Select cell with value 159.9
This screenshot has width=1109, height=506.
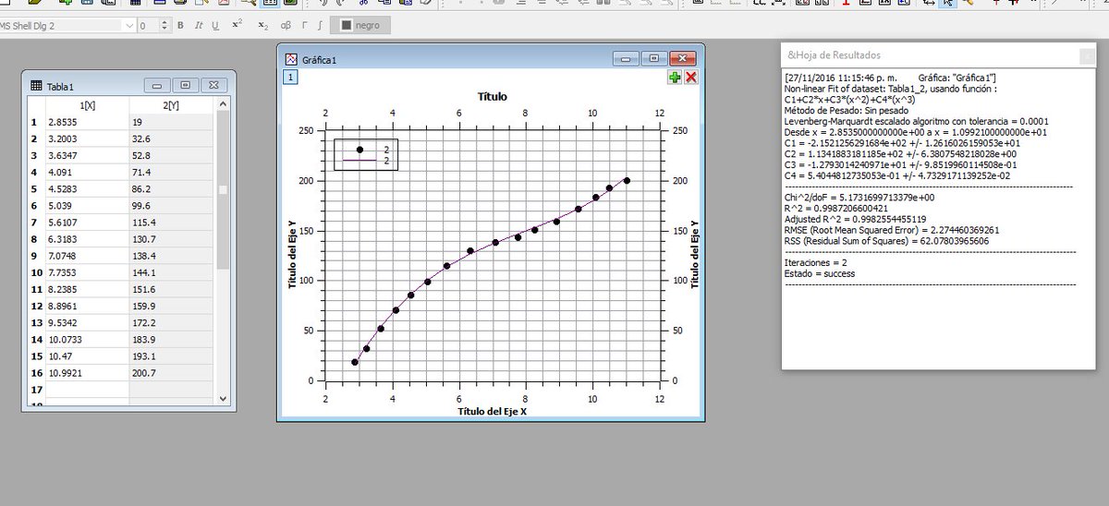pyautogui.click(x=171, y=307)
